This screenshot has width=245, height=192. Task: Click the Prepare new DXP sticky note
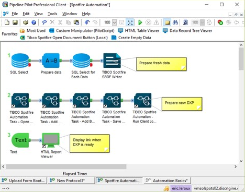click(182, 104)
